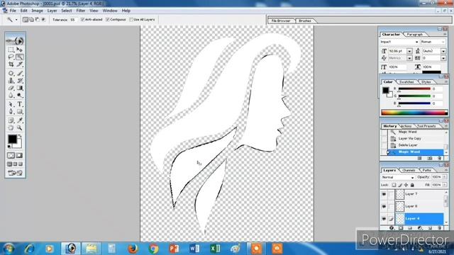
Task: Select the Slice tool
Action: (x=19, y=64)
